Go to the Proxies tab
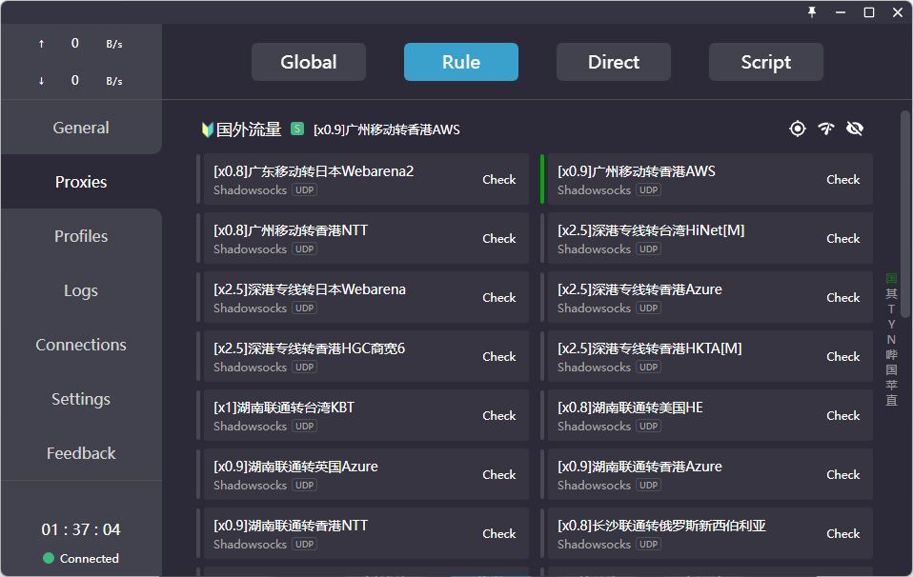This screenshot has height=577, width=913. [x=81, y=182]
